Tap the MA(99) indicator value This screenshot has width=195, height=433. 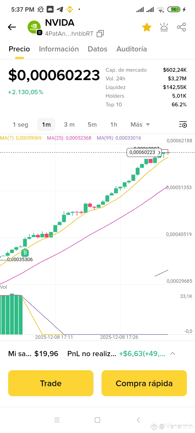coord(119,138)
